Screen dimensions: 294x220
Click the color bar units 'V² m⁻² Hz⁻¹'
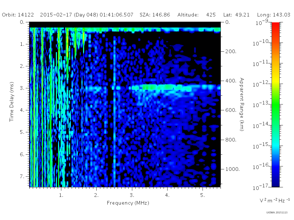pyautogui.click(x=275, y=200)
